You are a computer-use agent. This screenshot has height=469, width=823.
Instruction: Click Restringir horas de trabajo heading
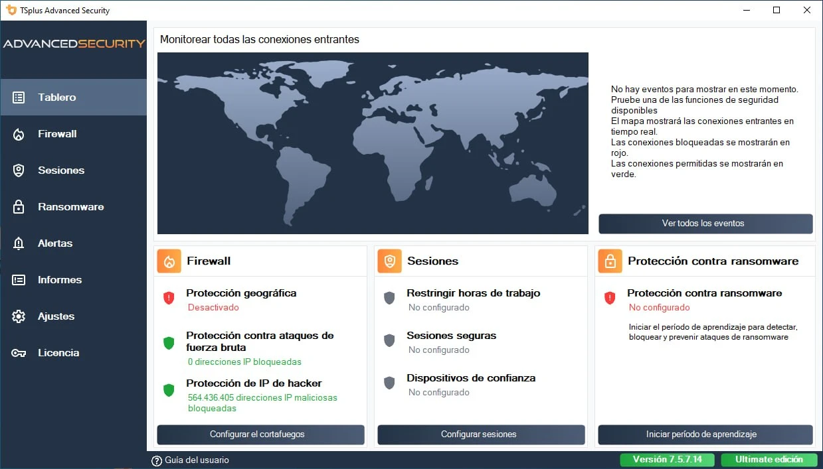[x=474, y=293]
